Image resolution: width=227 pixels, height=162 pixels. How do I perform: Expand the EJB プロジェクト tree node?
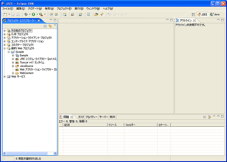coord(4,34)
